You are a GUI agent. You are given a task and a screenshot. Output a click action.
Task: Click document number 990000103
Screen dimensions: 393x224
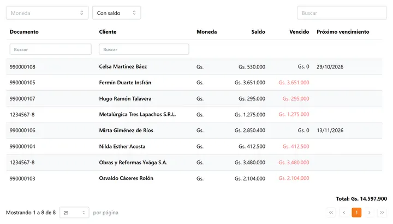(x=22, y=178)
